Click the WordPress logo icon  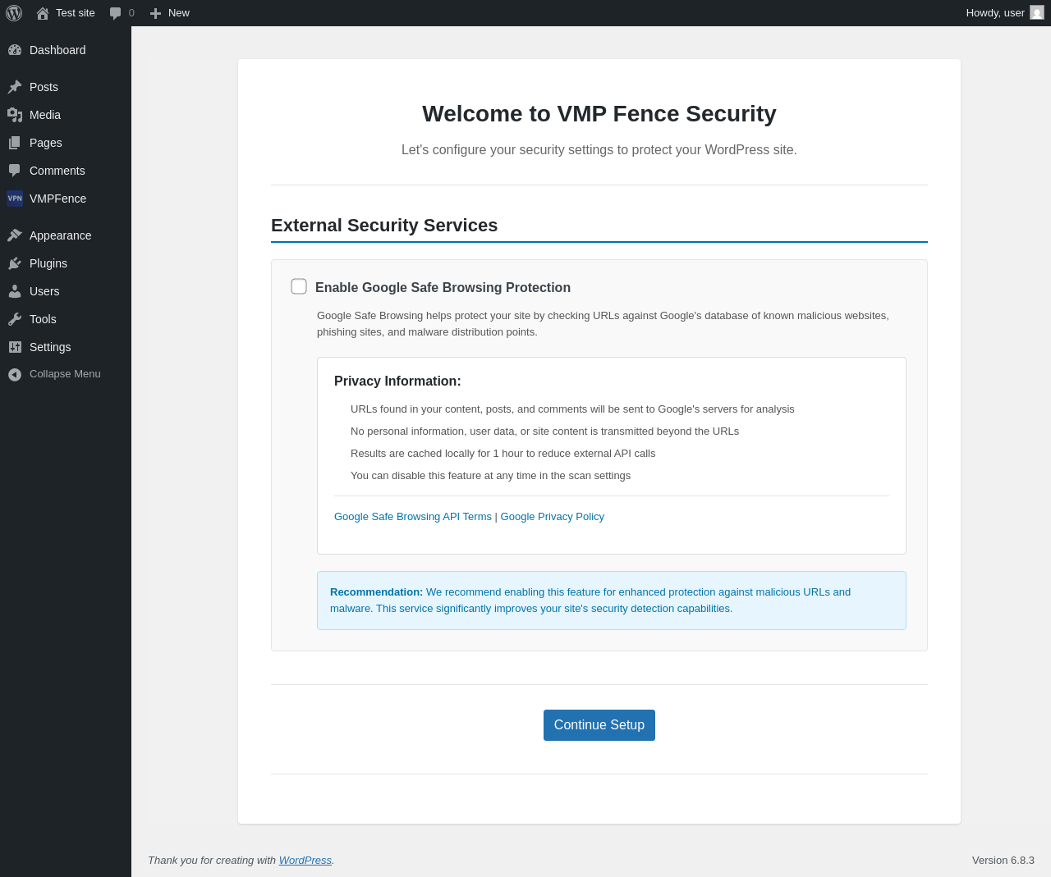coord(14,13)
